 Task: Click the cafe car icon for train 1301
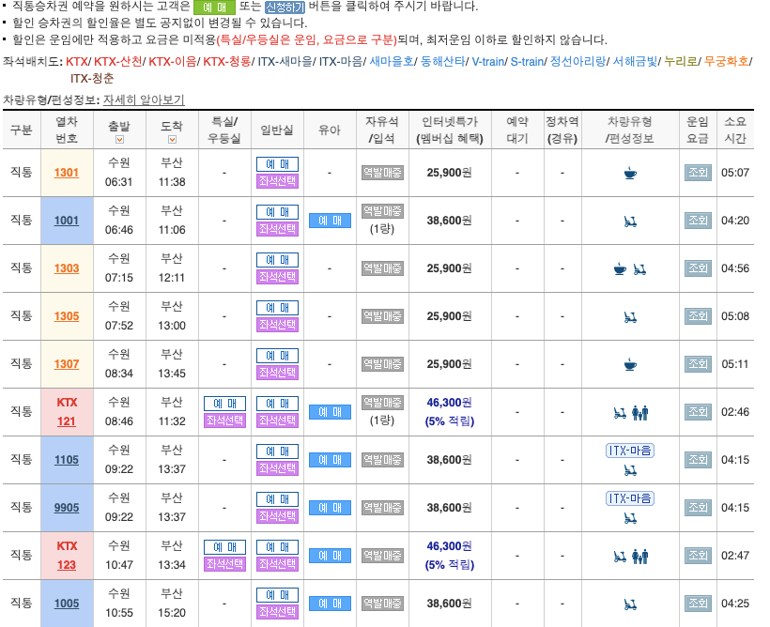(630, 173)
